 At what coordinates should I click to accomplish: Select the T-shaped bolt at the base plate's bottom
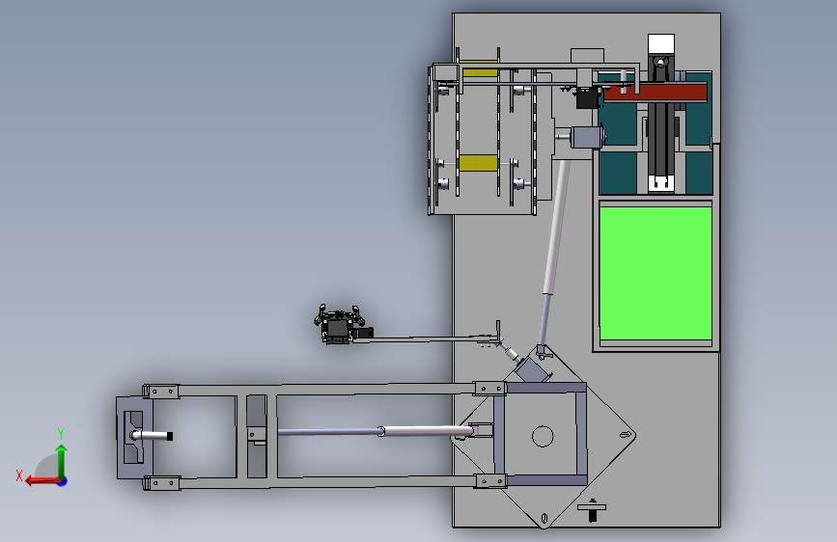coord(592,510)
